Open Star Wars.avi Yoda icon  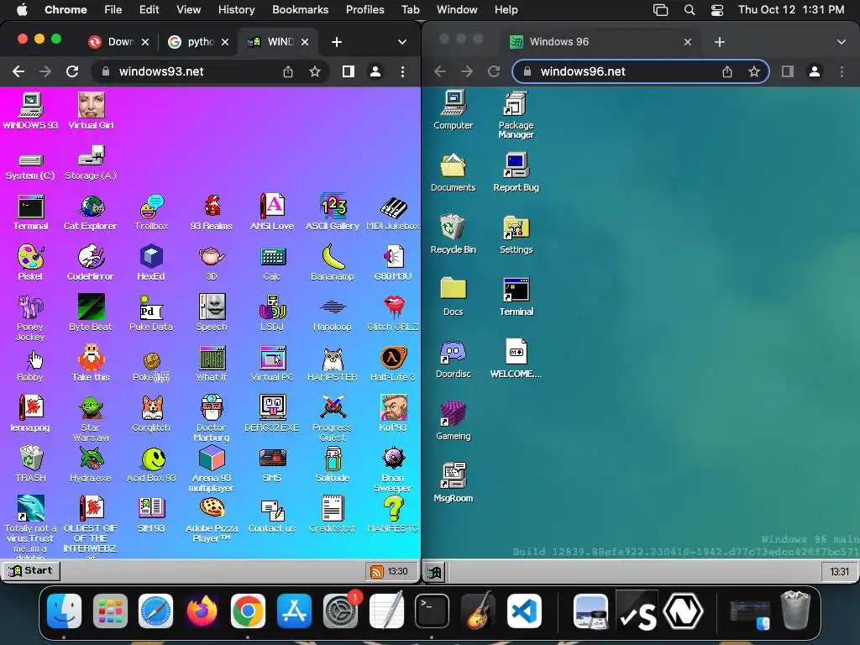click(91, 418)
